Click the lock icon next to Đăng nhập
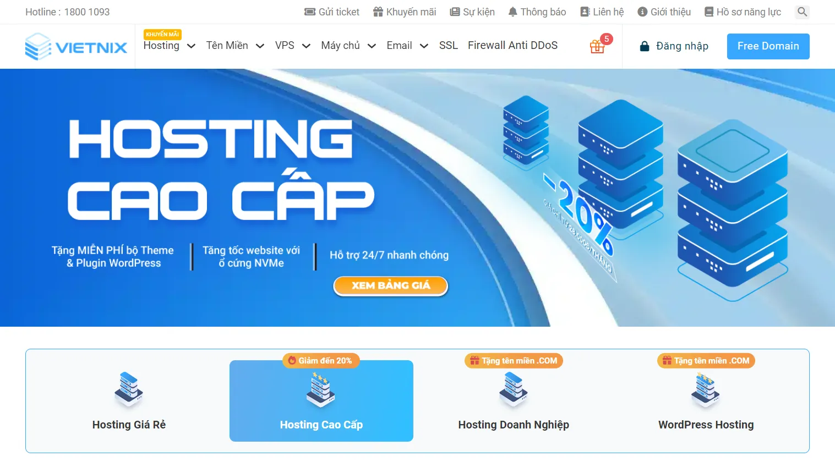835x462 pixels. [643, 46]
